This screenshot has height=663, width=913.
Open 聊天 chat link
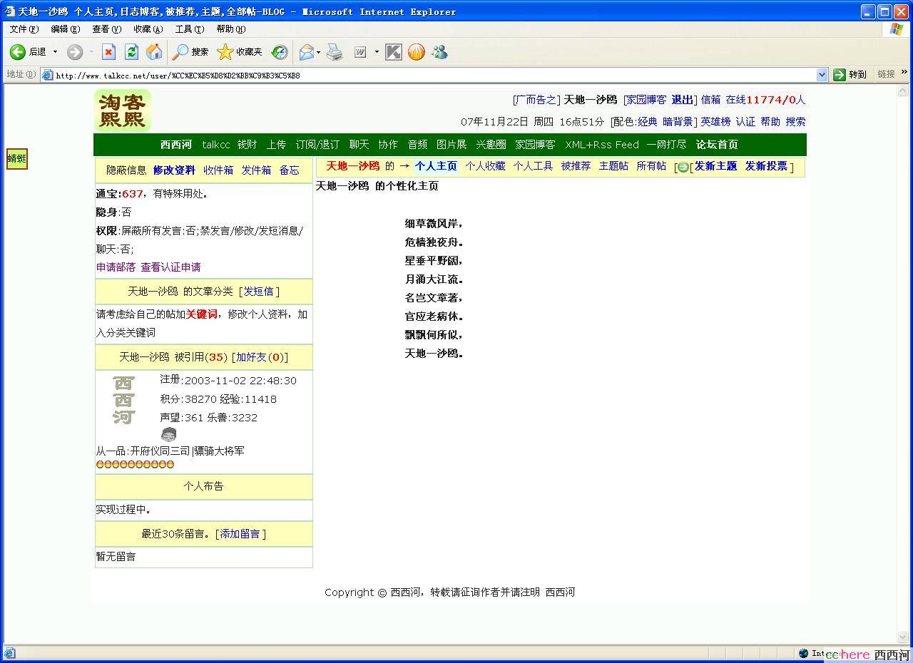pos(359,145)
